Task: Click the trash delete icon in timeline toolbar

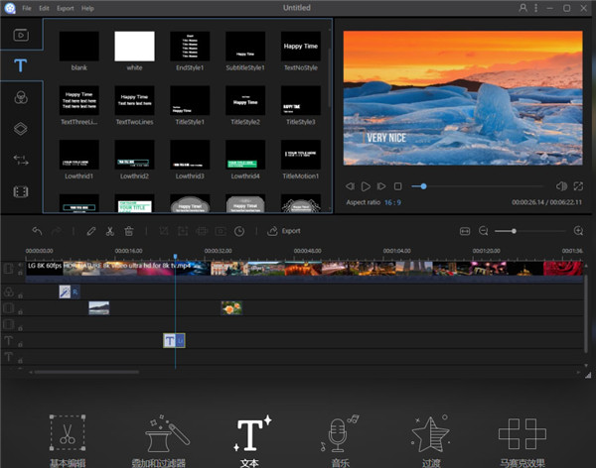Action: point(129,231)
